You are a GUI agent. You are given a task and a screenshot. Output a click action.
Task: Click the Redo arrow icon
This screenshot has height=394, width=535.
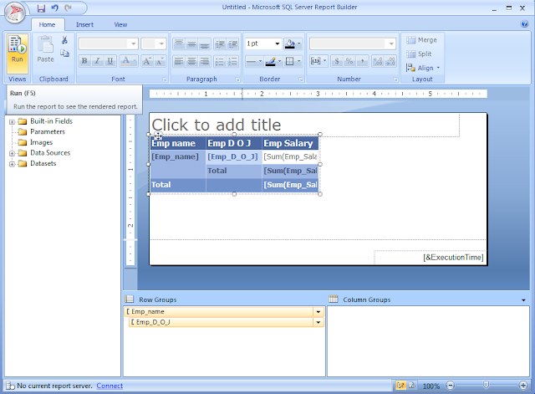[69, 8]
